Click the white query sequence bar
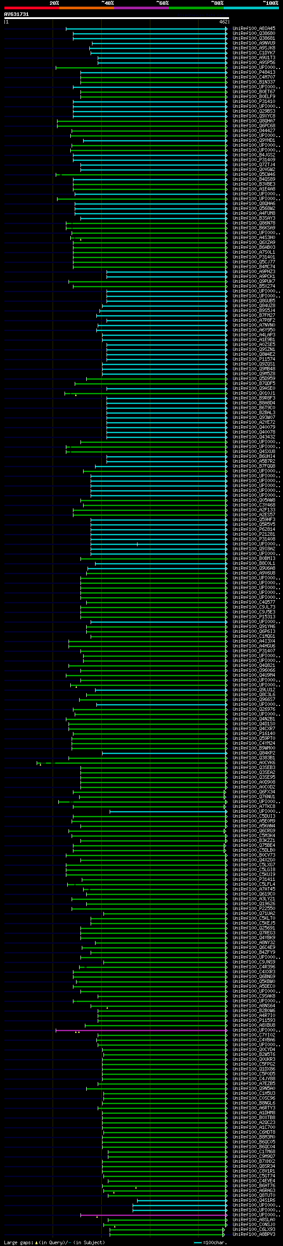283x1246 pixels. coord(117,19)
